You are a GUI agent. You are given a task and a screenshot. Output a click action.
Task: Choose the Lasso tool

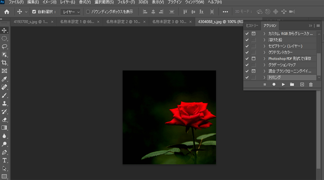(x=4, y=47)
